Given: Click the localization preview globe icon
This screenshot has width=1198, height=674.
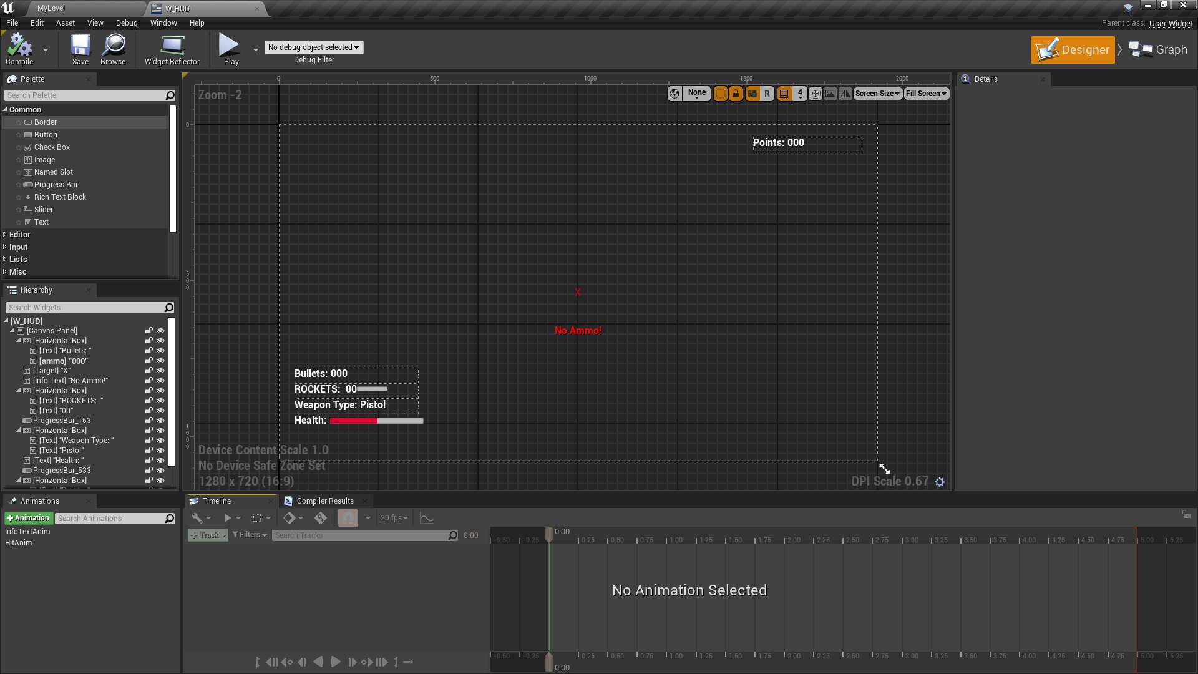Looking at the screenshot, I should tap(674, 94).
